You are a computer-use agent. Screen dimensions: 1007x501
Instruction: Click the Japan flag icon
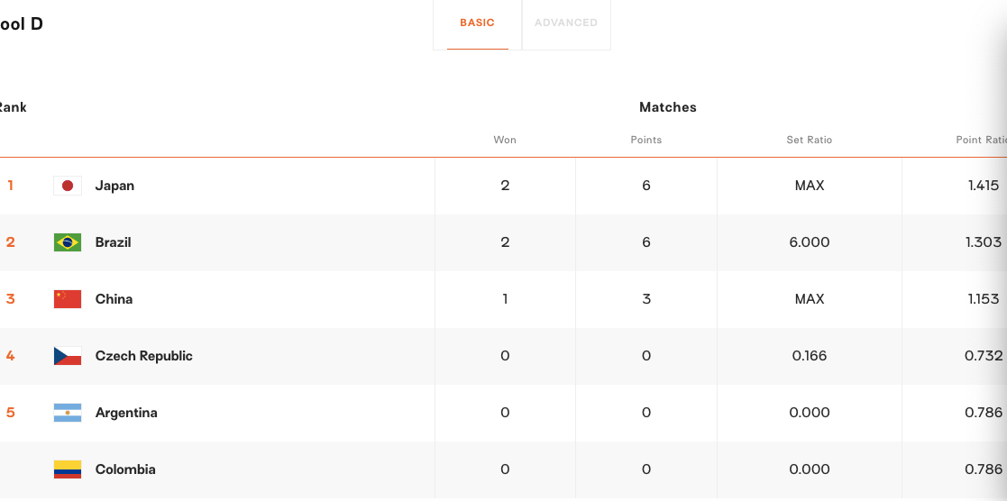[x=68, y=186]
